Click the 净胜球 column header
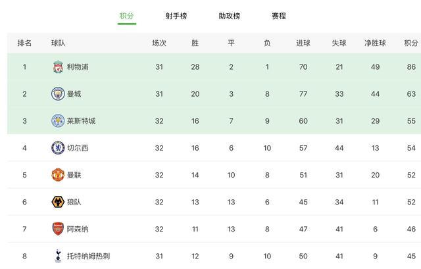Screen dimensions: 421x269 coord(375,43)
